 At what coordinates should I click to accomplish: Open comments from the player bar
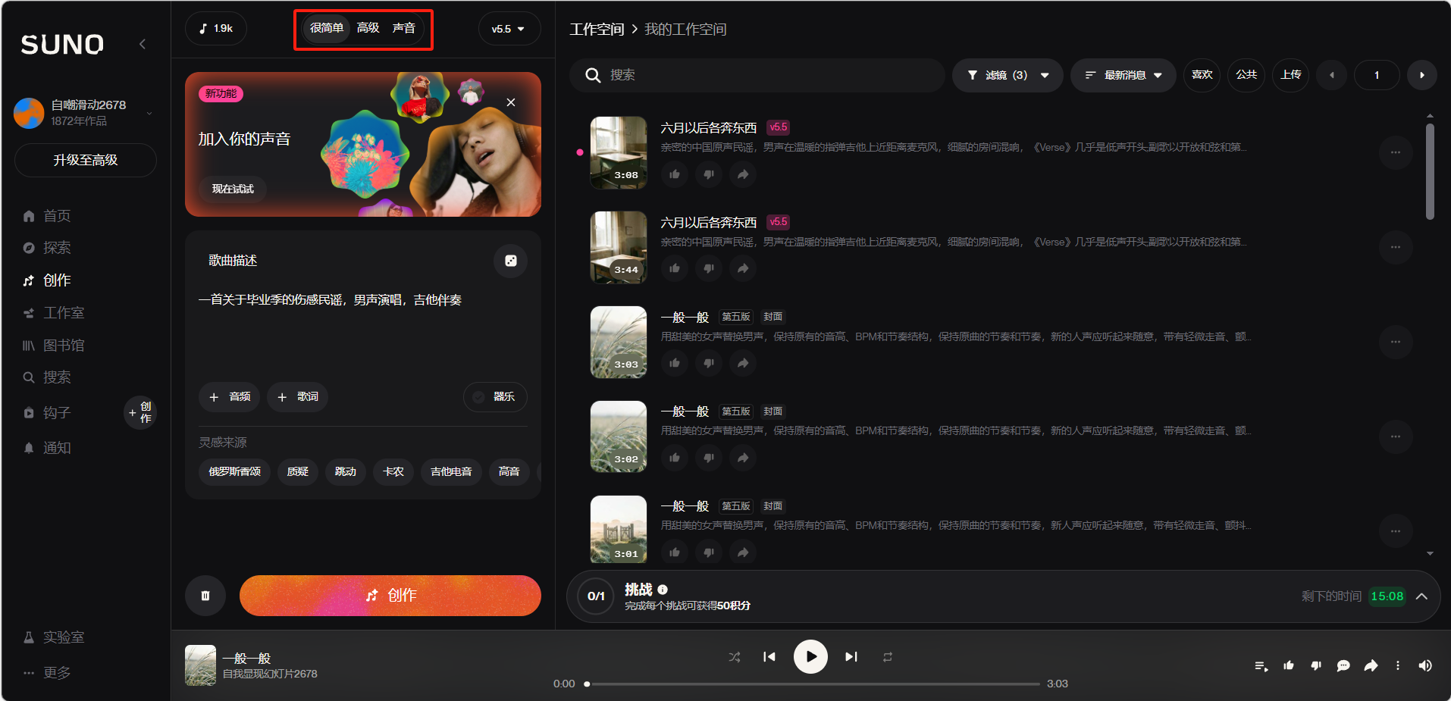(x=1343, y=666)
